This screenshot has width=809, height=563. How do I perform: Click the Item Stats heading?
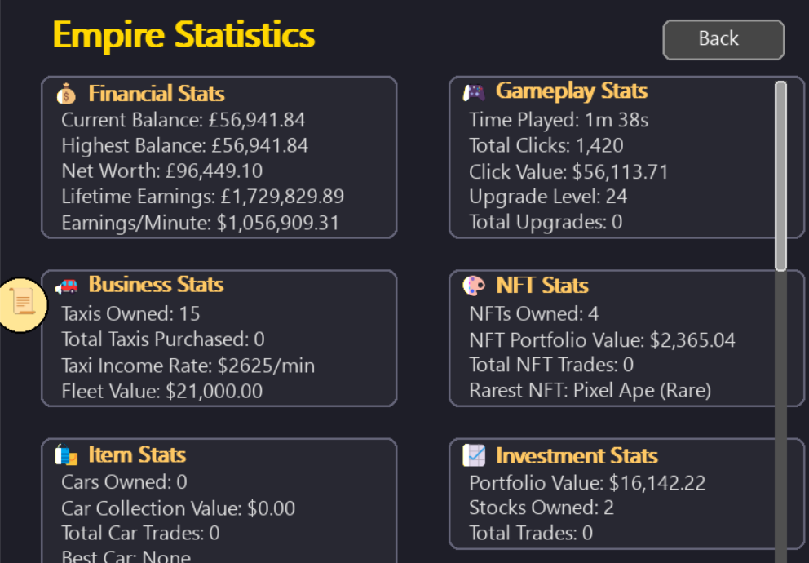click(137, 454)
